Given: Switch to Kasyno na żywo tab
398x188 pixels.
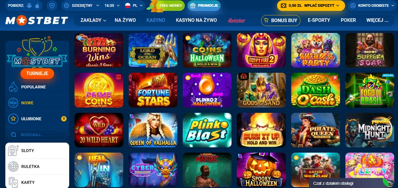Looking at the screenshot, I should (196, 20).
